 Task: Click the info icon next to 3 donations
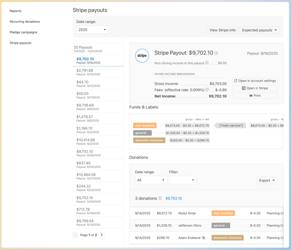(160, 198)
